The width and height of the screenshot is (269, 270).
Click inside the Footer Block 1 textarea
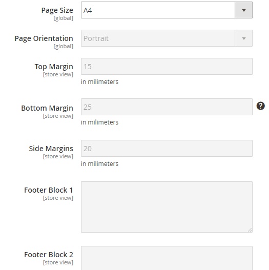click(167, 207)
